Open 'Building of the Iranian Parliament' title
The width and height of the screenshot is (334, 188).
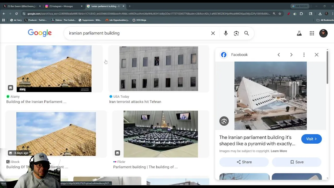point(36,102)
